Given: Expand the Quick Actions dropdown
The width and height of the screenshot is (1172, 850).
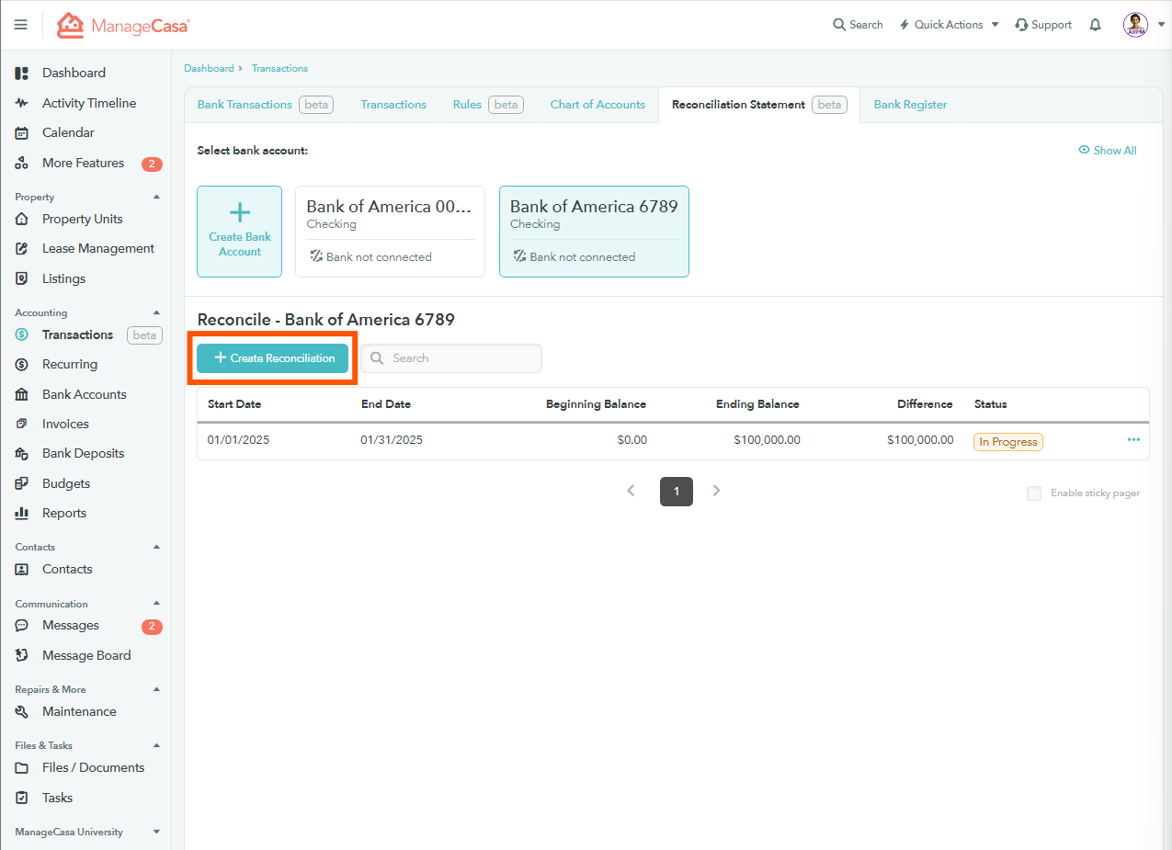Looking at the screenshot, I should [949, 25].
